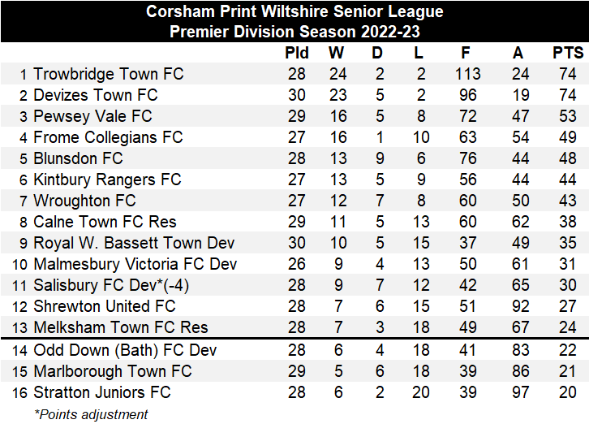Click Melksham Town FC Res entry
Image resolution: width=589 pixels, height=424 pixels.
point(120,328)
